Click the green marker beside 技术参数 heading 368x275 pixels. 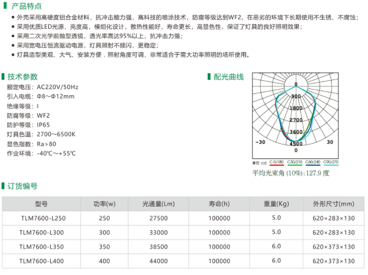pyautogui.click(x=4, y=77)
